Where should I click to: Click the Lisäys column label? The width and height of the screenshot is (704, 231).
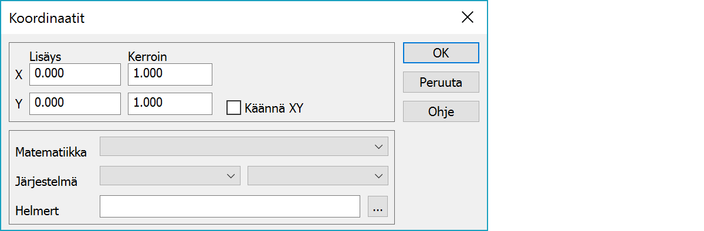coord(45,56)
